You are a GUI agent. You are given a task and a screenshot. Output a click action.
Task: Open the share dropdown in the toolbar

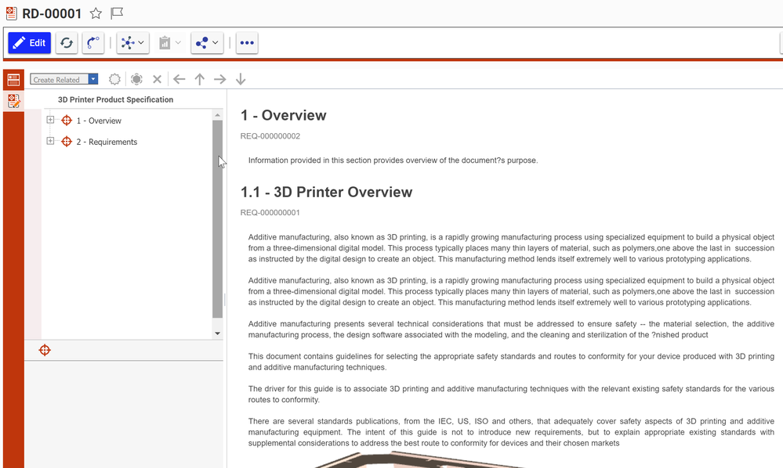point(207,43)
